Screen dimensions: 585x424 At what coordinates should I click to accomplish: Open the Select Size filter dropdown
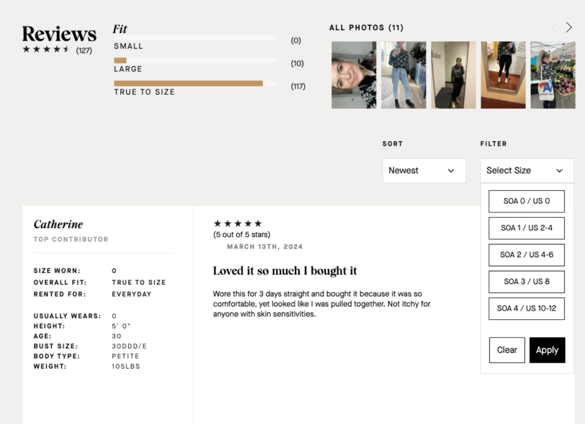[526, 171]
